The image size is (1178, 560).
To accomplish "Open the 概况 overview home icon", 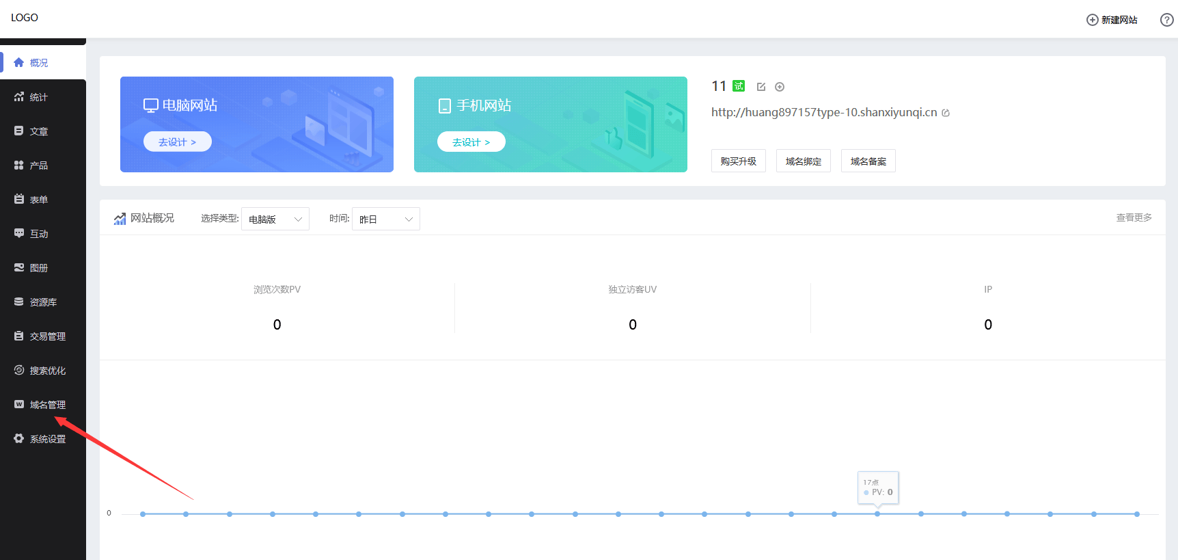I will click(19, 62).
